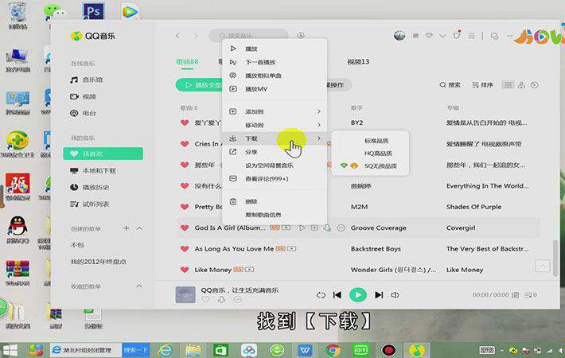Open the skin (shirt) icon
The width and height of the screenshot is (565, 358).
tap(457, 35)
